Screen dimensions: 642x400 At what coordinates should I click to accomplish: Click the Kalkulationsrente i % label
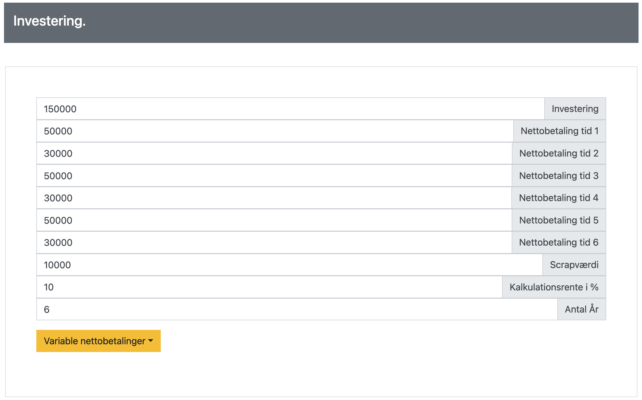[554, 287]
